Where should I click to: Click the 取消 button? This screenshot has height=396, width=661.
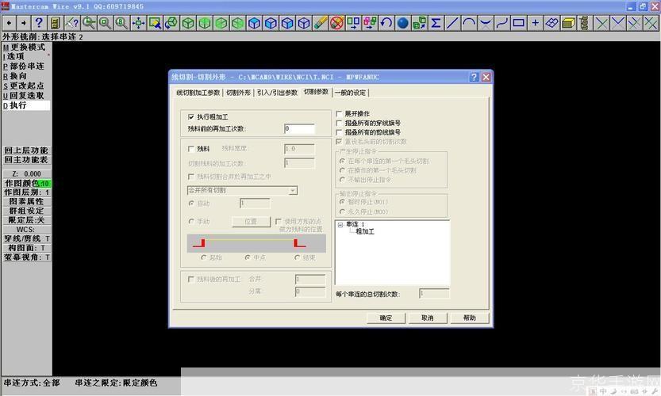pyautogui.click(x=428, y=318)
